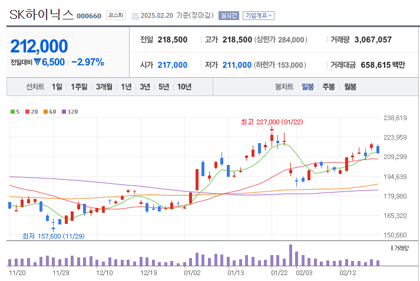Screen dimensions: 420x281
Task: Click the 02/12 date axis label
Action: 348,273
